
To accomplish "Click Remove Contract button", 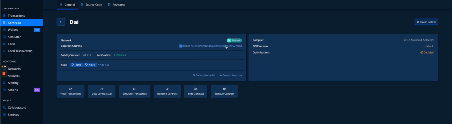I will [x=224, y=91].
